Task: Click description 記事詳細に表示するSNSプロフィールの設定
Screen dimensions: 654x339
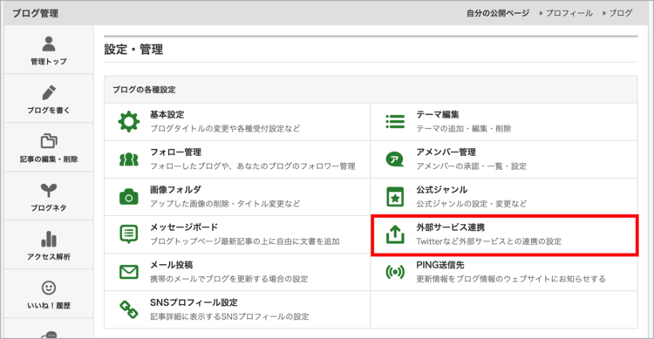Action: [229, 316]
